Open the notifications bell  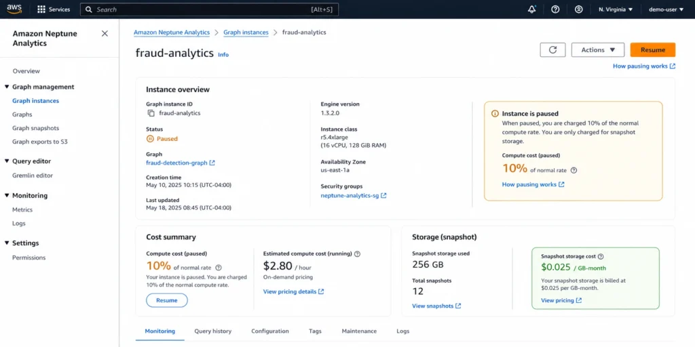(x=532, y=9)
